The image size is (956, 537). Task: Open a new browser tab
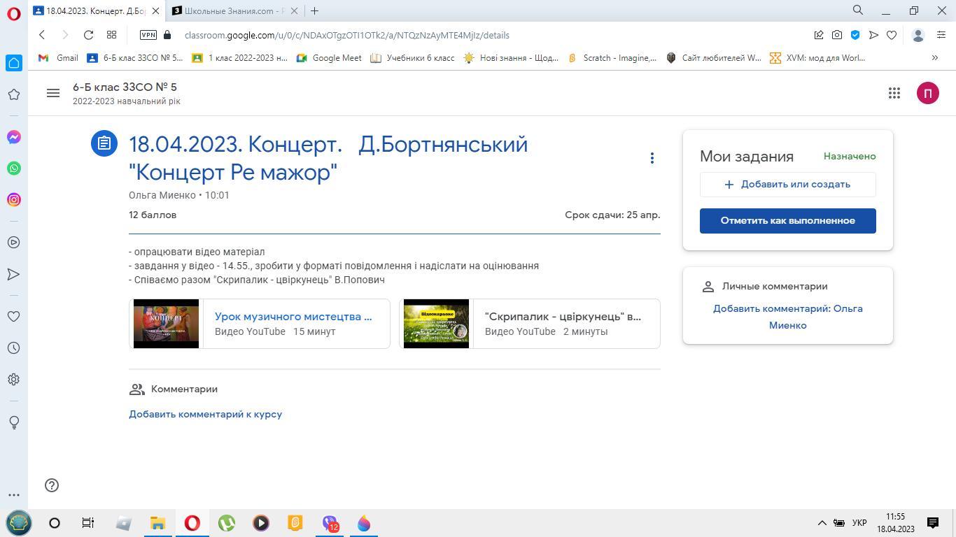pyautogui.click(x=314, y=10)
